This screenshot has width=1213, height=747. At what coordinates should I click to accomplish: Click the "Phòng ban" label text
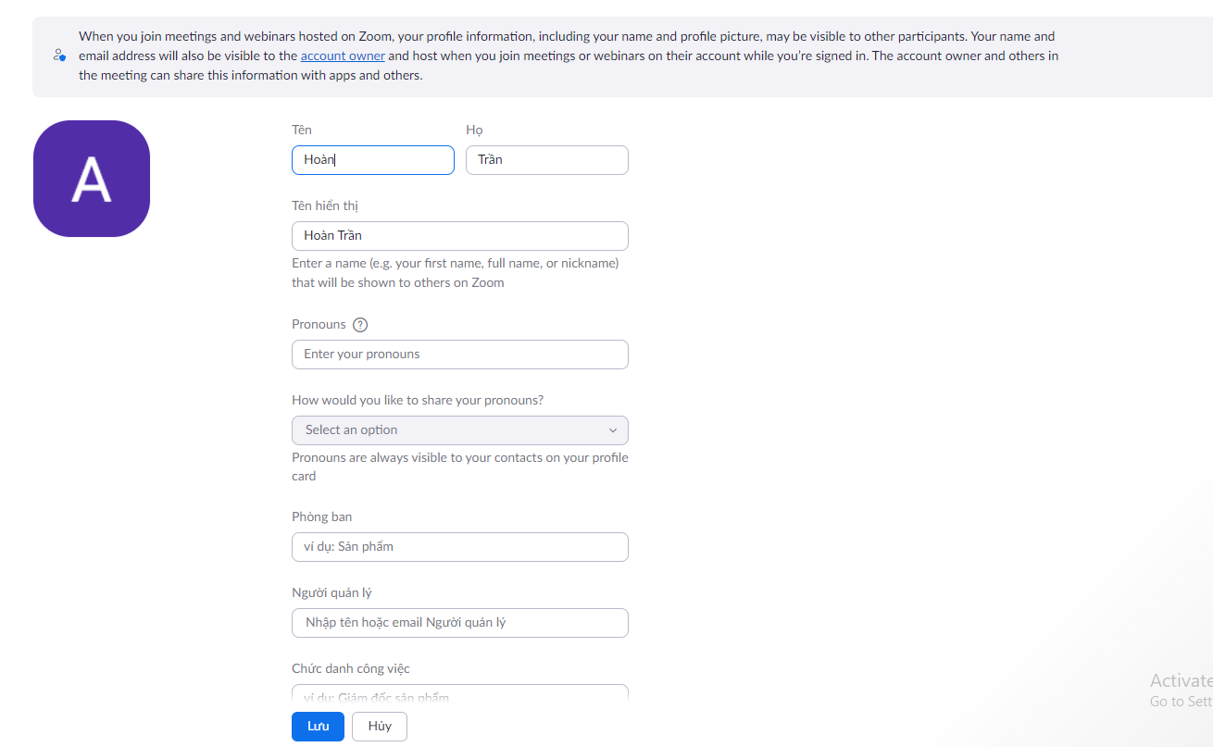(x=321, y=517)
